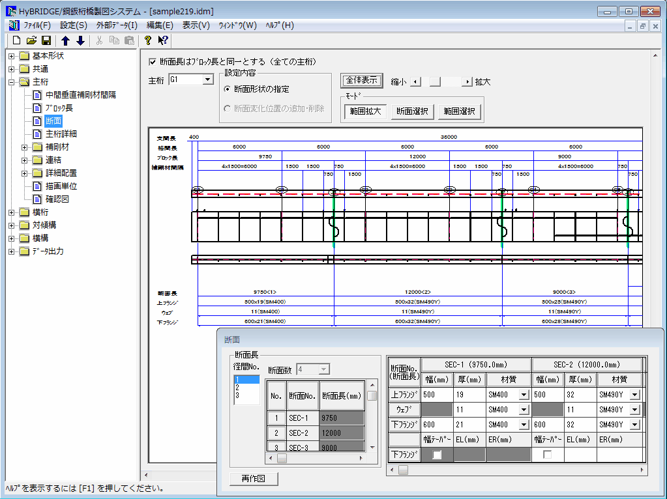Click the yellow question mark help icon
Image resolution: width=667 pixels, height=499 pixels.
tap(148, 40)
